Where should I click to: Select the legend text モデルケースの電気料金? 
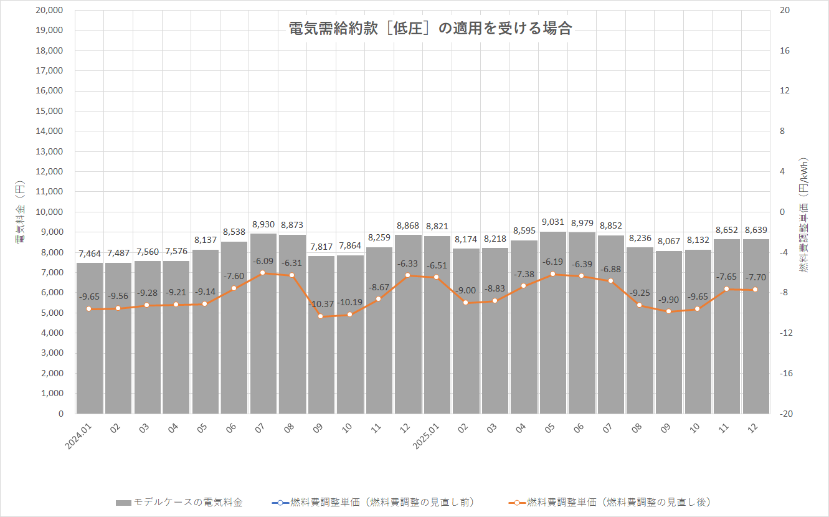pos(188,502)
